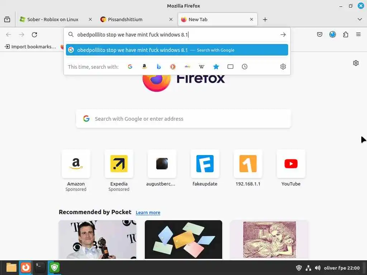Click inside the address bar text
367x275 pixels.
[133, 35]
